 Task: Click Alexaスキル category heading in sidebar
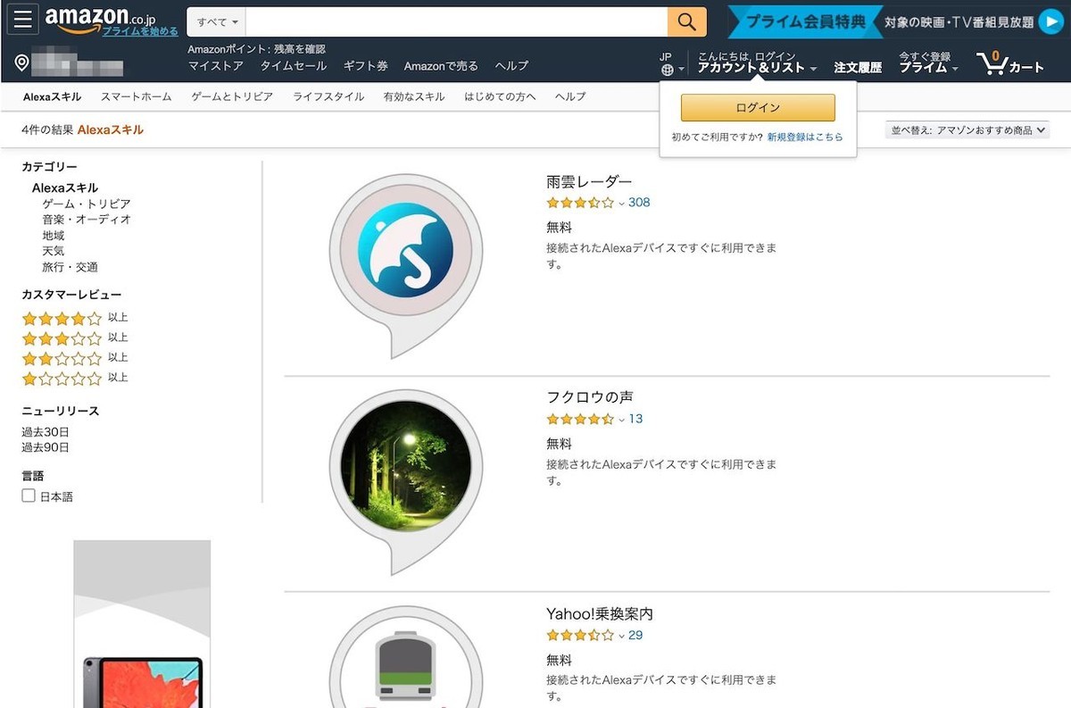pos(67,188)
